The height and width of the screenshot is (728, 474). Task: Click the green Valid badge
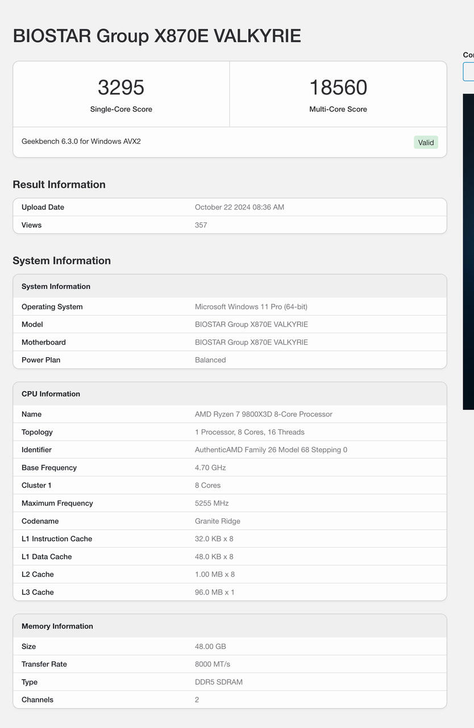click(x=426, y=142)
